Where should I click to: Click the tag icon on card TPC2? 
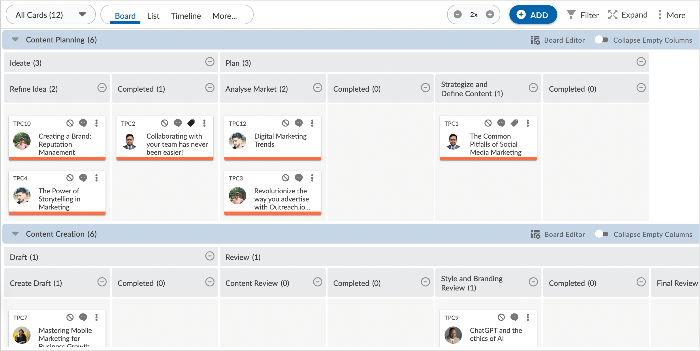point(191,123)
